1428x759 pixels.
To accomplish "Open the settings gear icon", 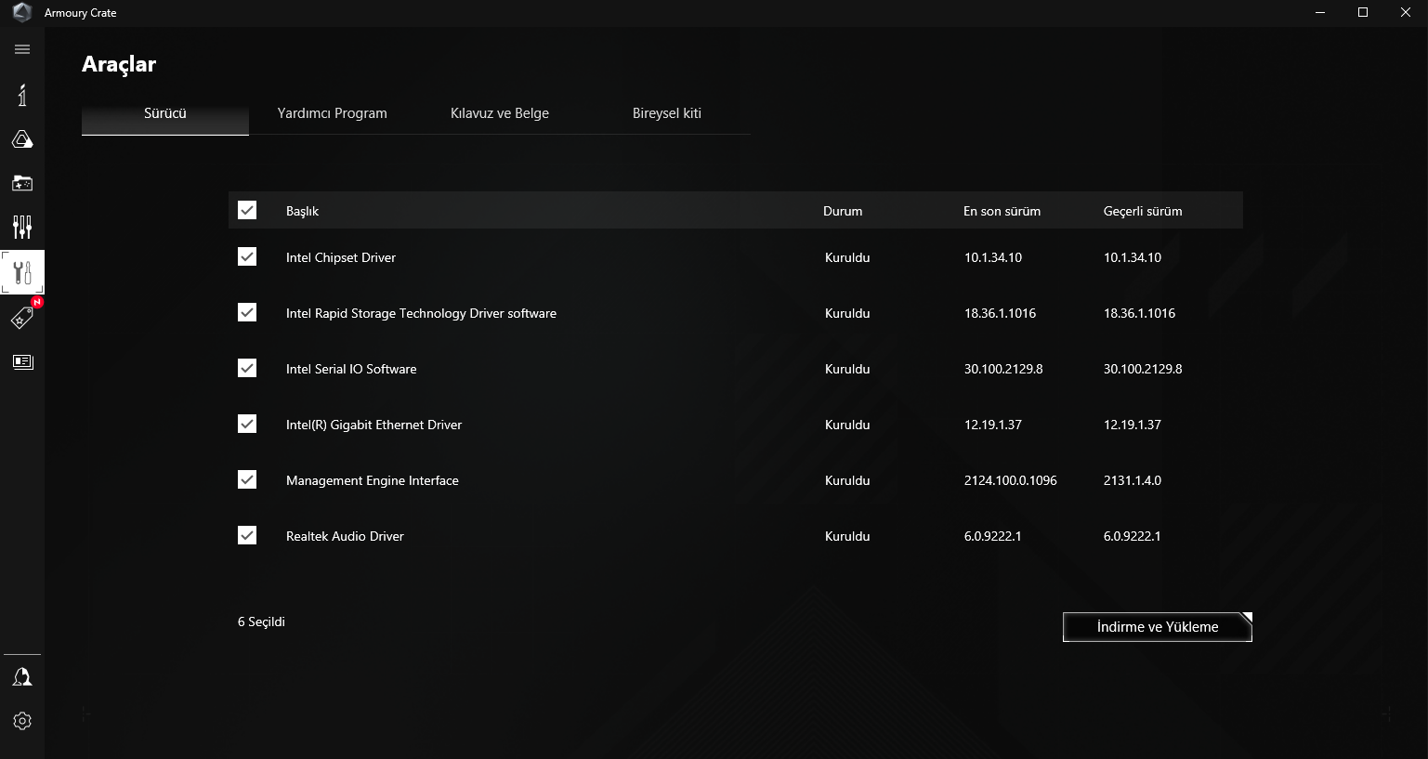I will coord(22,721).
